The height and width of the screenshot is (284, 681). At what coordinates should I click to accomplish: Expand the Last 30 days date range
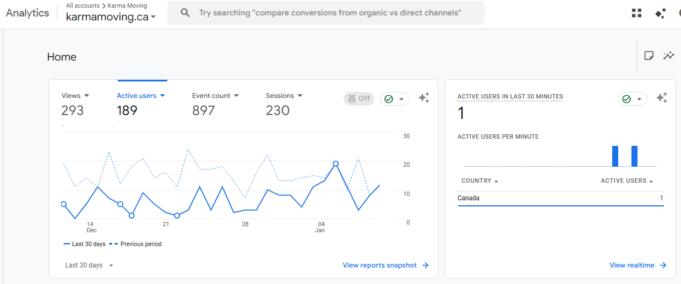[89, 265]
